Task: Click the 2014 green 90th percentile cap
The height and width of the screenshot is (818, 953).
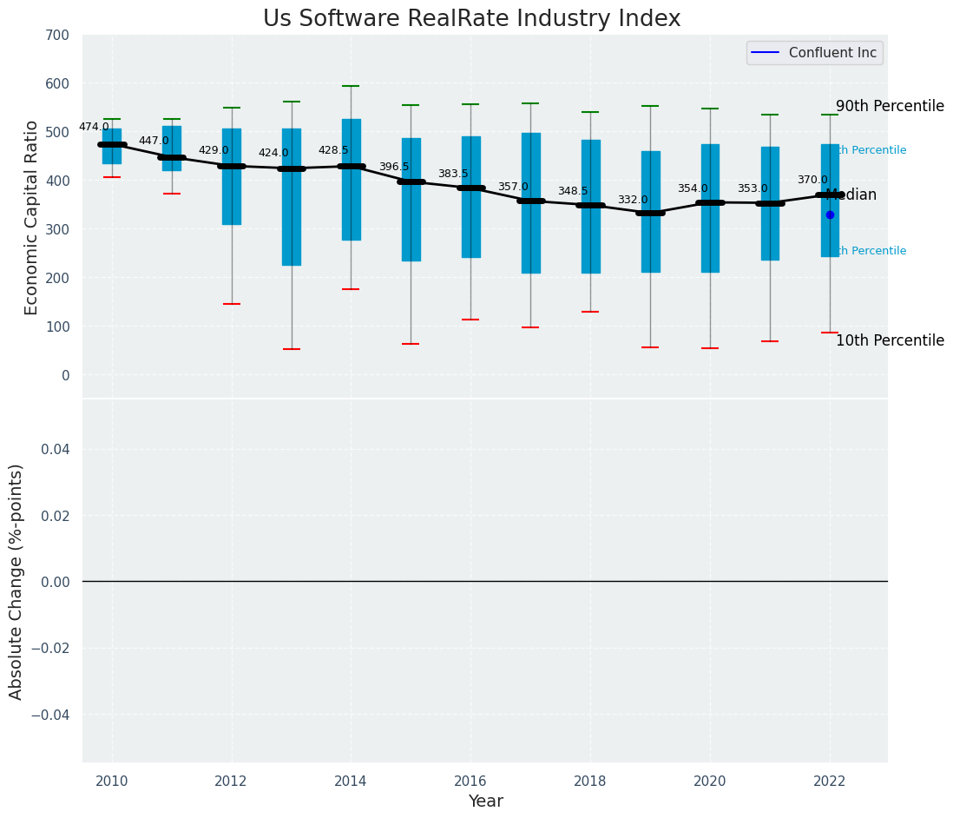Action: (x=352, y=86)
